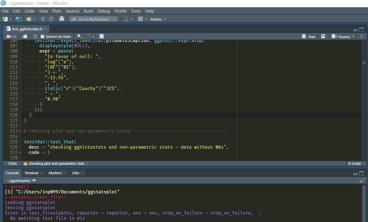Source the active document's contents

coord(341,36)
